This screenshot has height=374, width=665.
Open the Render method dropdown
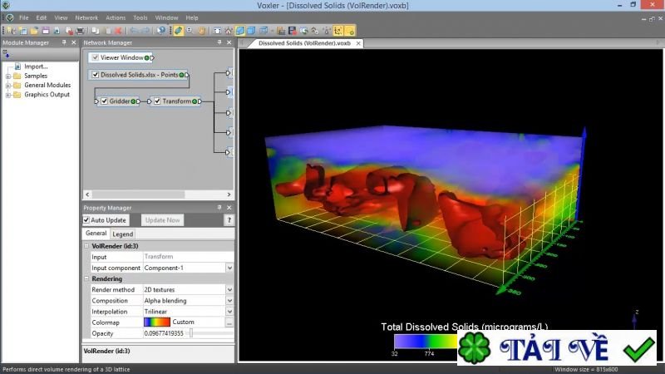click(229, 289)
